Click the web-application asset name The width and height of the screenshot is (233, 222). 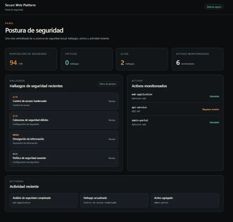142,95
